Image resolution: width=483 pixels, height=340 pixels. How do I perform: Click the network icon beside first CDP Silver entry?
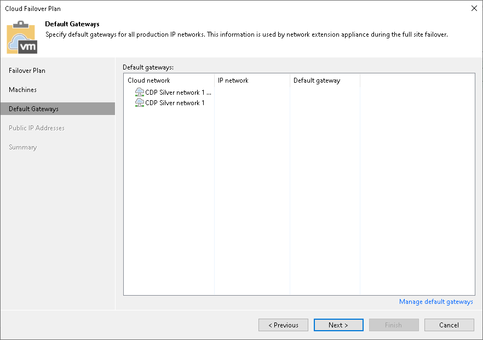139,92
